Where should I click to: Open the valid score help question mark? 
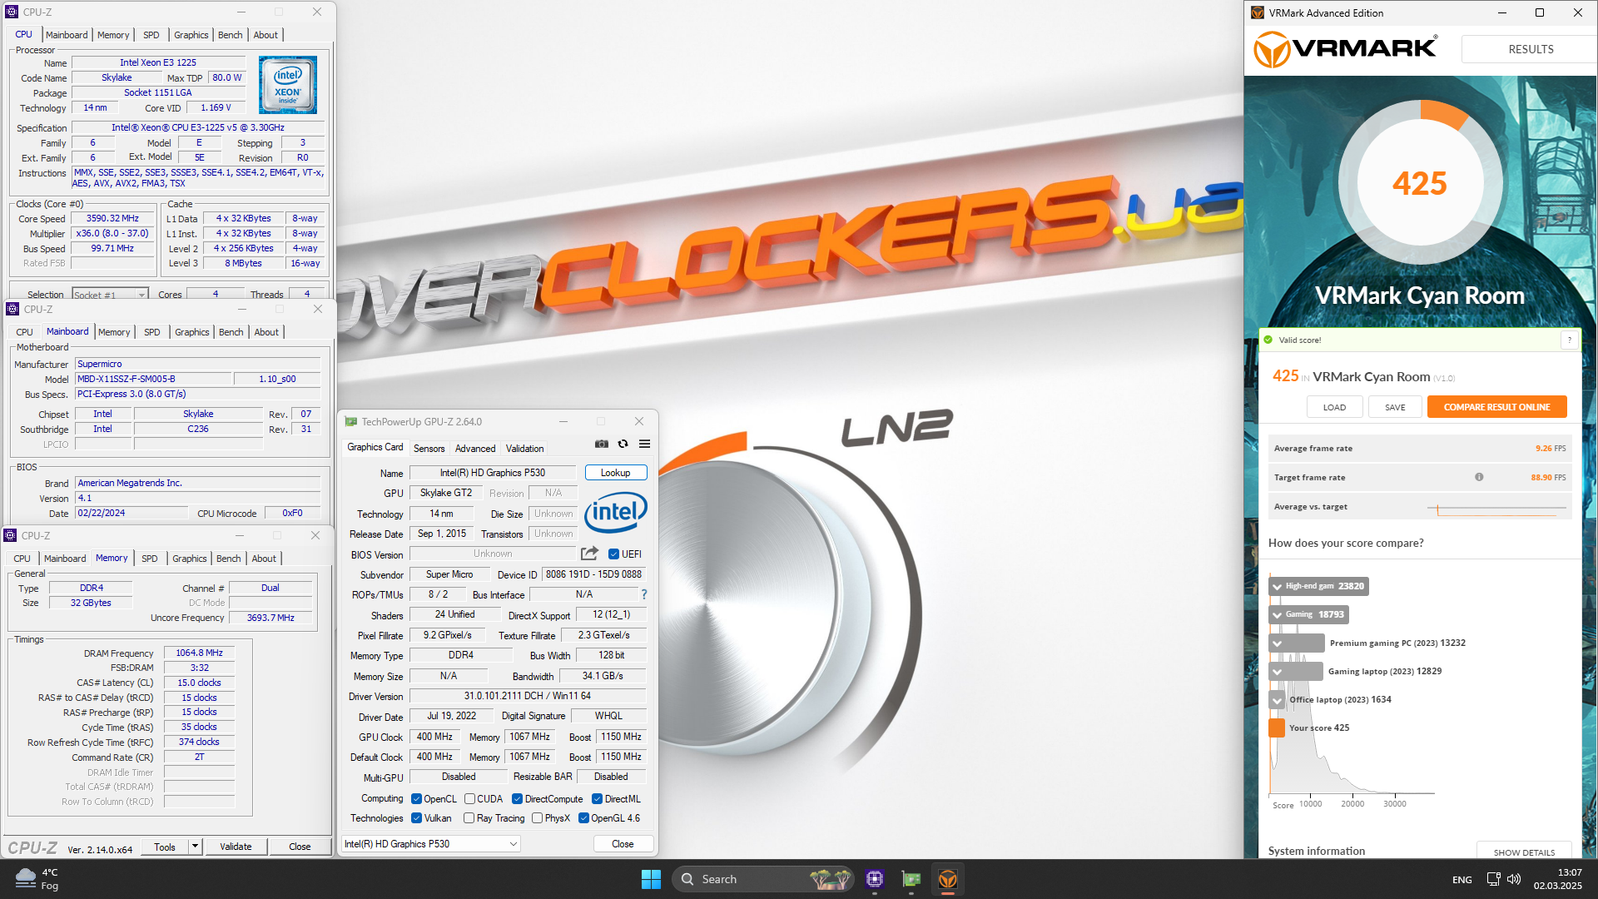[x=1570, y=340]
